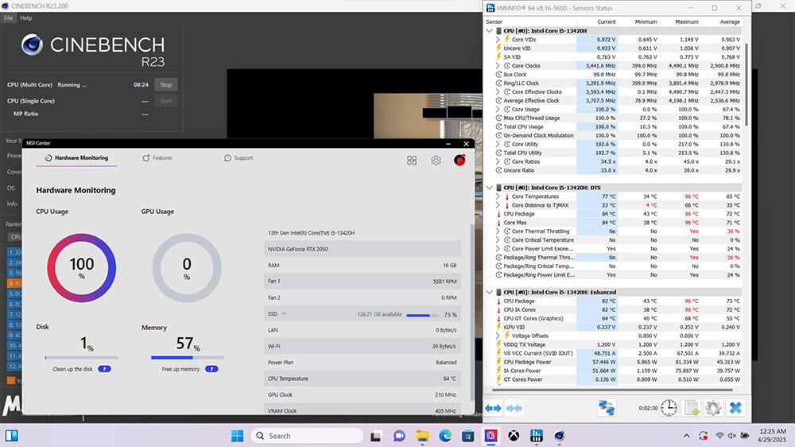Open HWiNFO sensor settings gear

coord(713,408)
